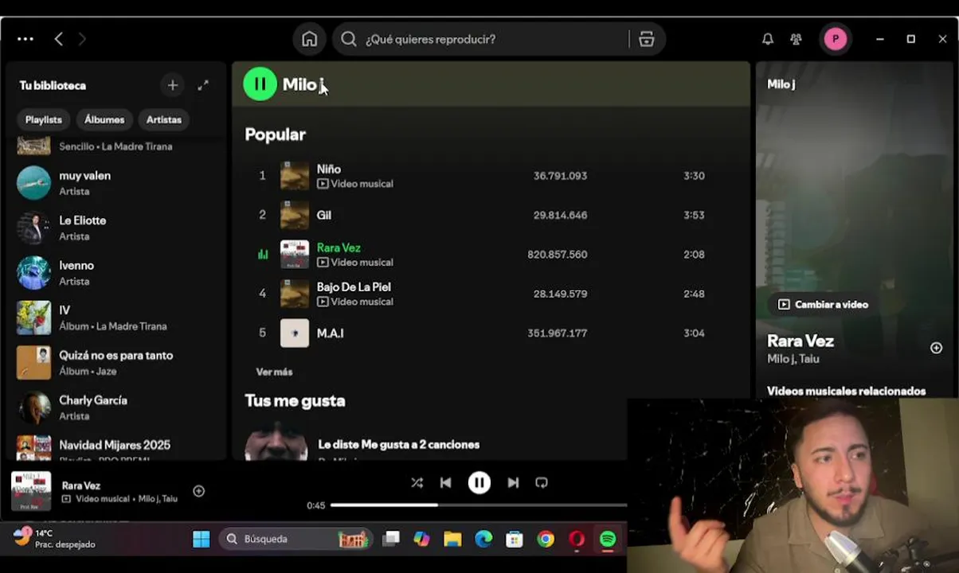Expand popular list with Ver más

(x=274, y=372)
